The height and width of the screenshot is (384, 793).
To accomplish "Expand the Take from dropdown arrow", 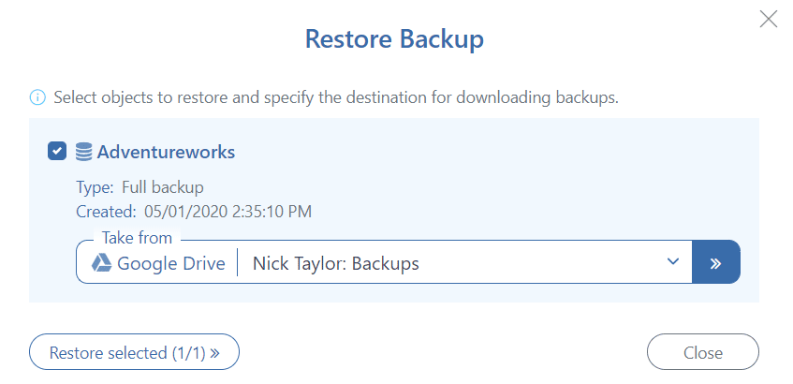I will tap(672, 262).
